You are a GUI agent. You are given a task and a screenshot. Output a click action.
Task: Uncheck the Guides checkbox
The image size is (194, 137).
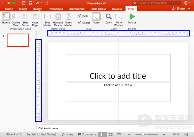79,23
